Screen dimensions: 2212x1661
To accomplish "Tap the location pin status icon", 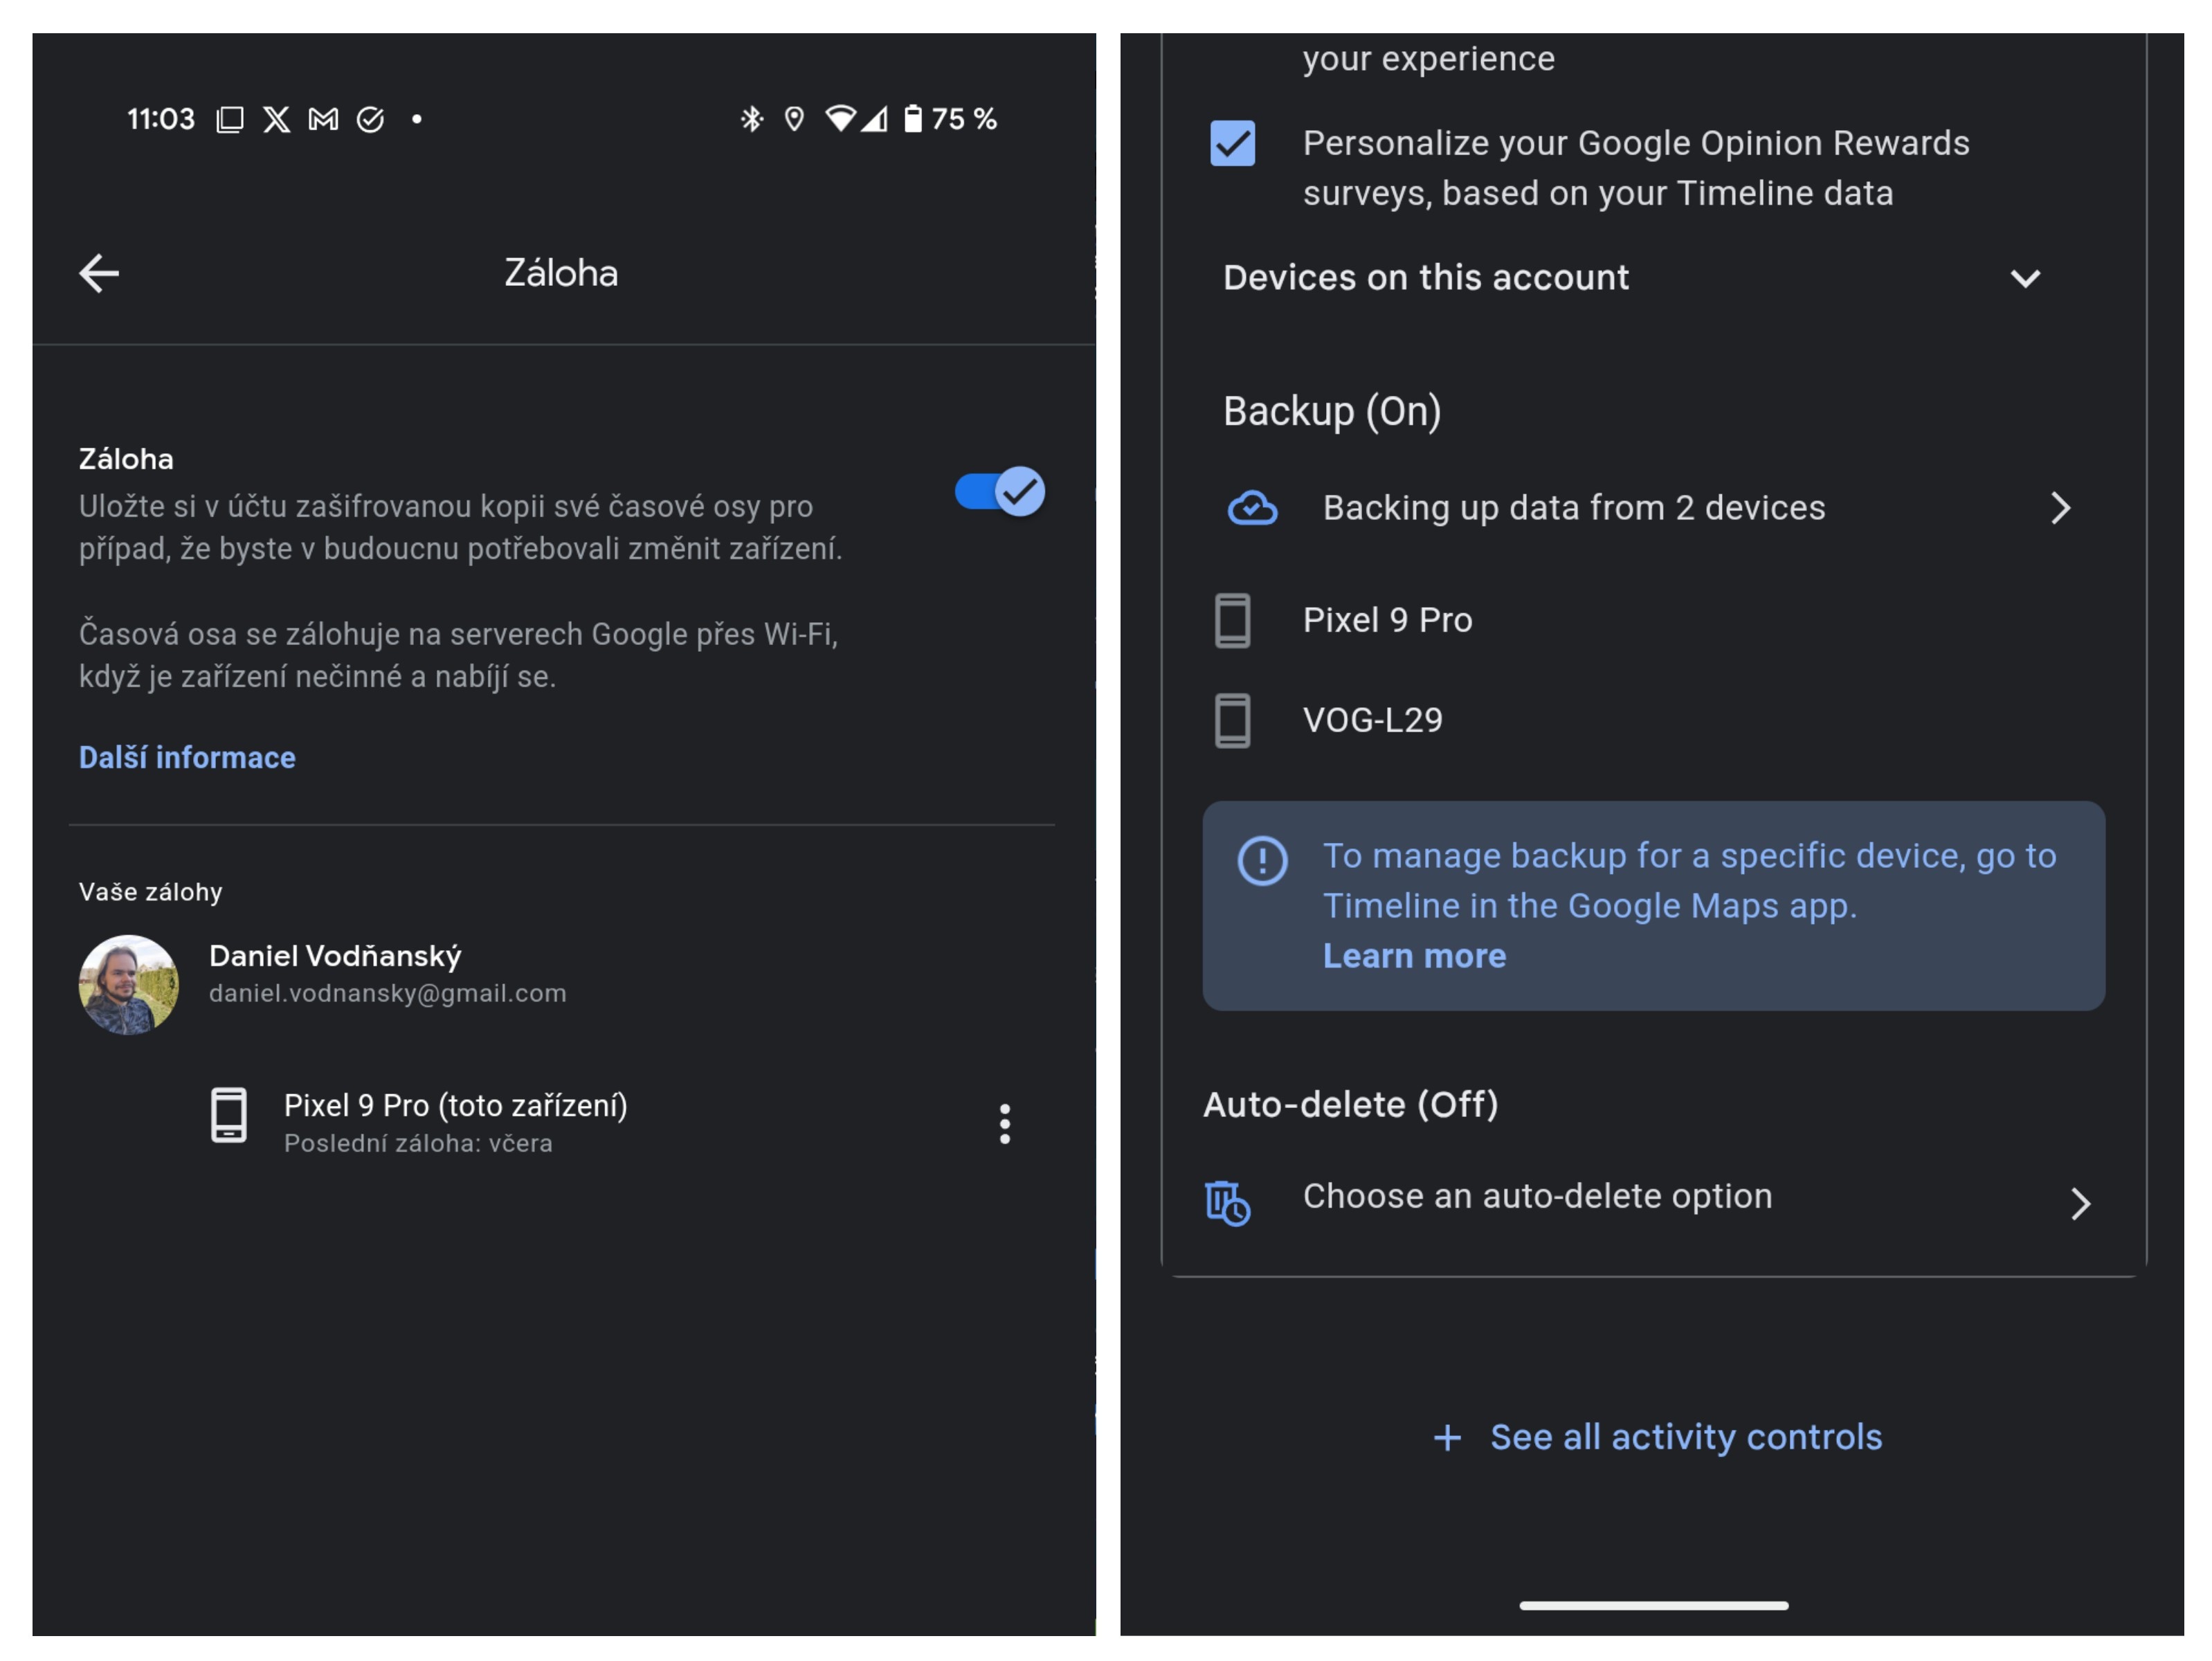I will tap(794, 119).
